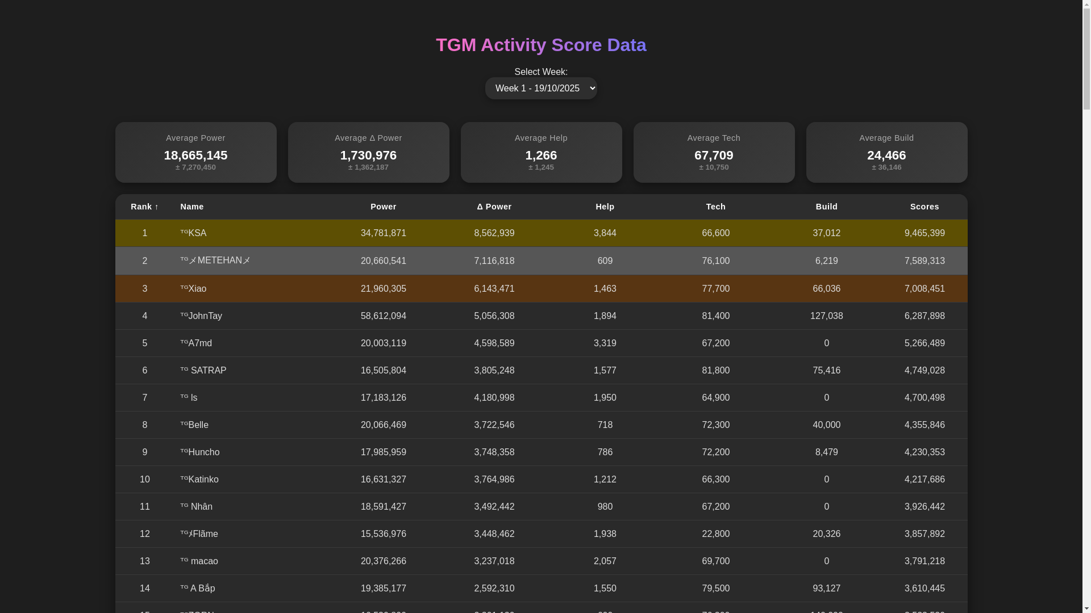Click the Build column header
This screenshot has height=613, width=1091.
click(x=826, y=207)
